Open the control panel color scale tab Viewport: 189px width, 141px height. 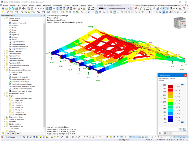pyautogui.click(x=160, y=133)
